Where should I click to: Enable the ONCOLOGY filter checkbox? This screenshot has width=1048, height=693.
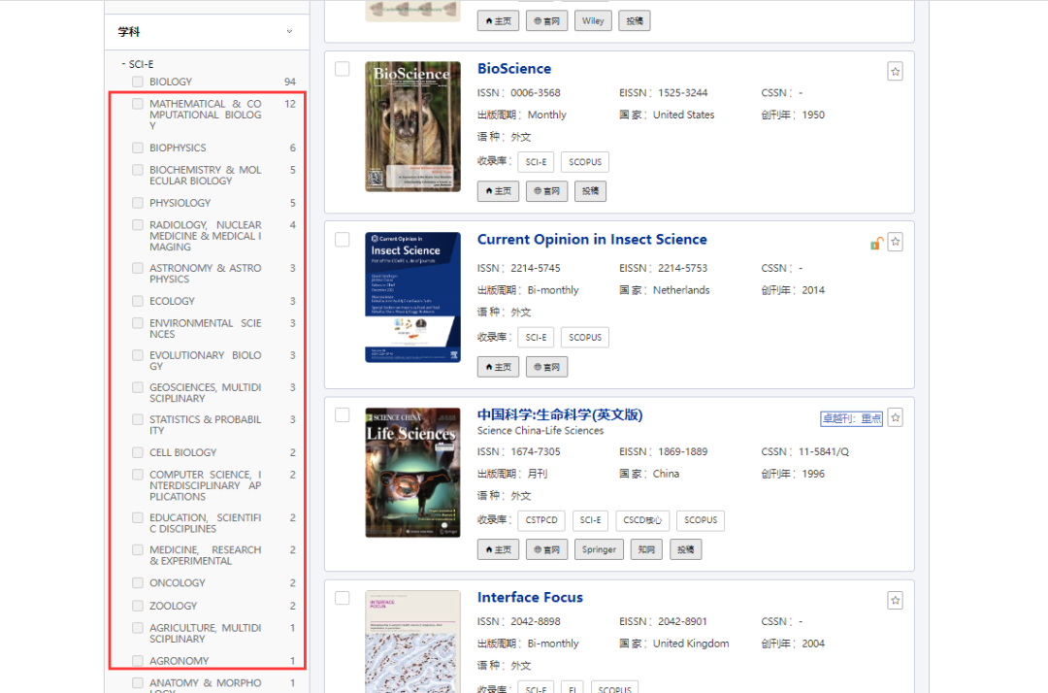138,583
